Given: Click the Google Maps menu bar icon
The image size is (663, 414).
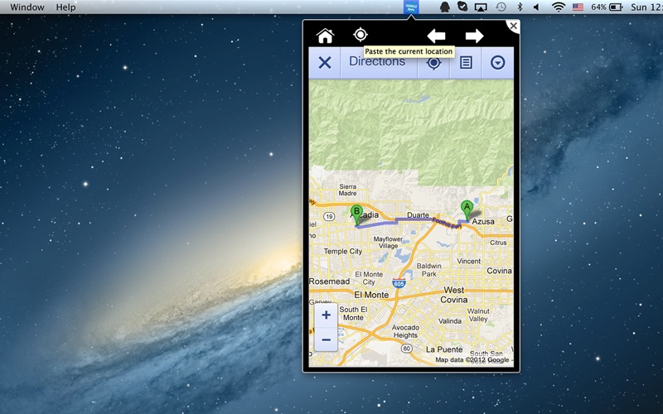Looking at the screenshot, I should point(411,7).
